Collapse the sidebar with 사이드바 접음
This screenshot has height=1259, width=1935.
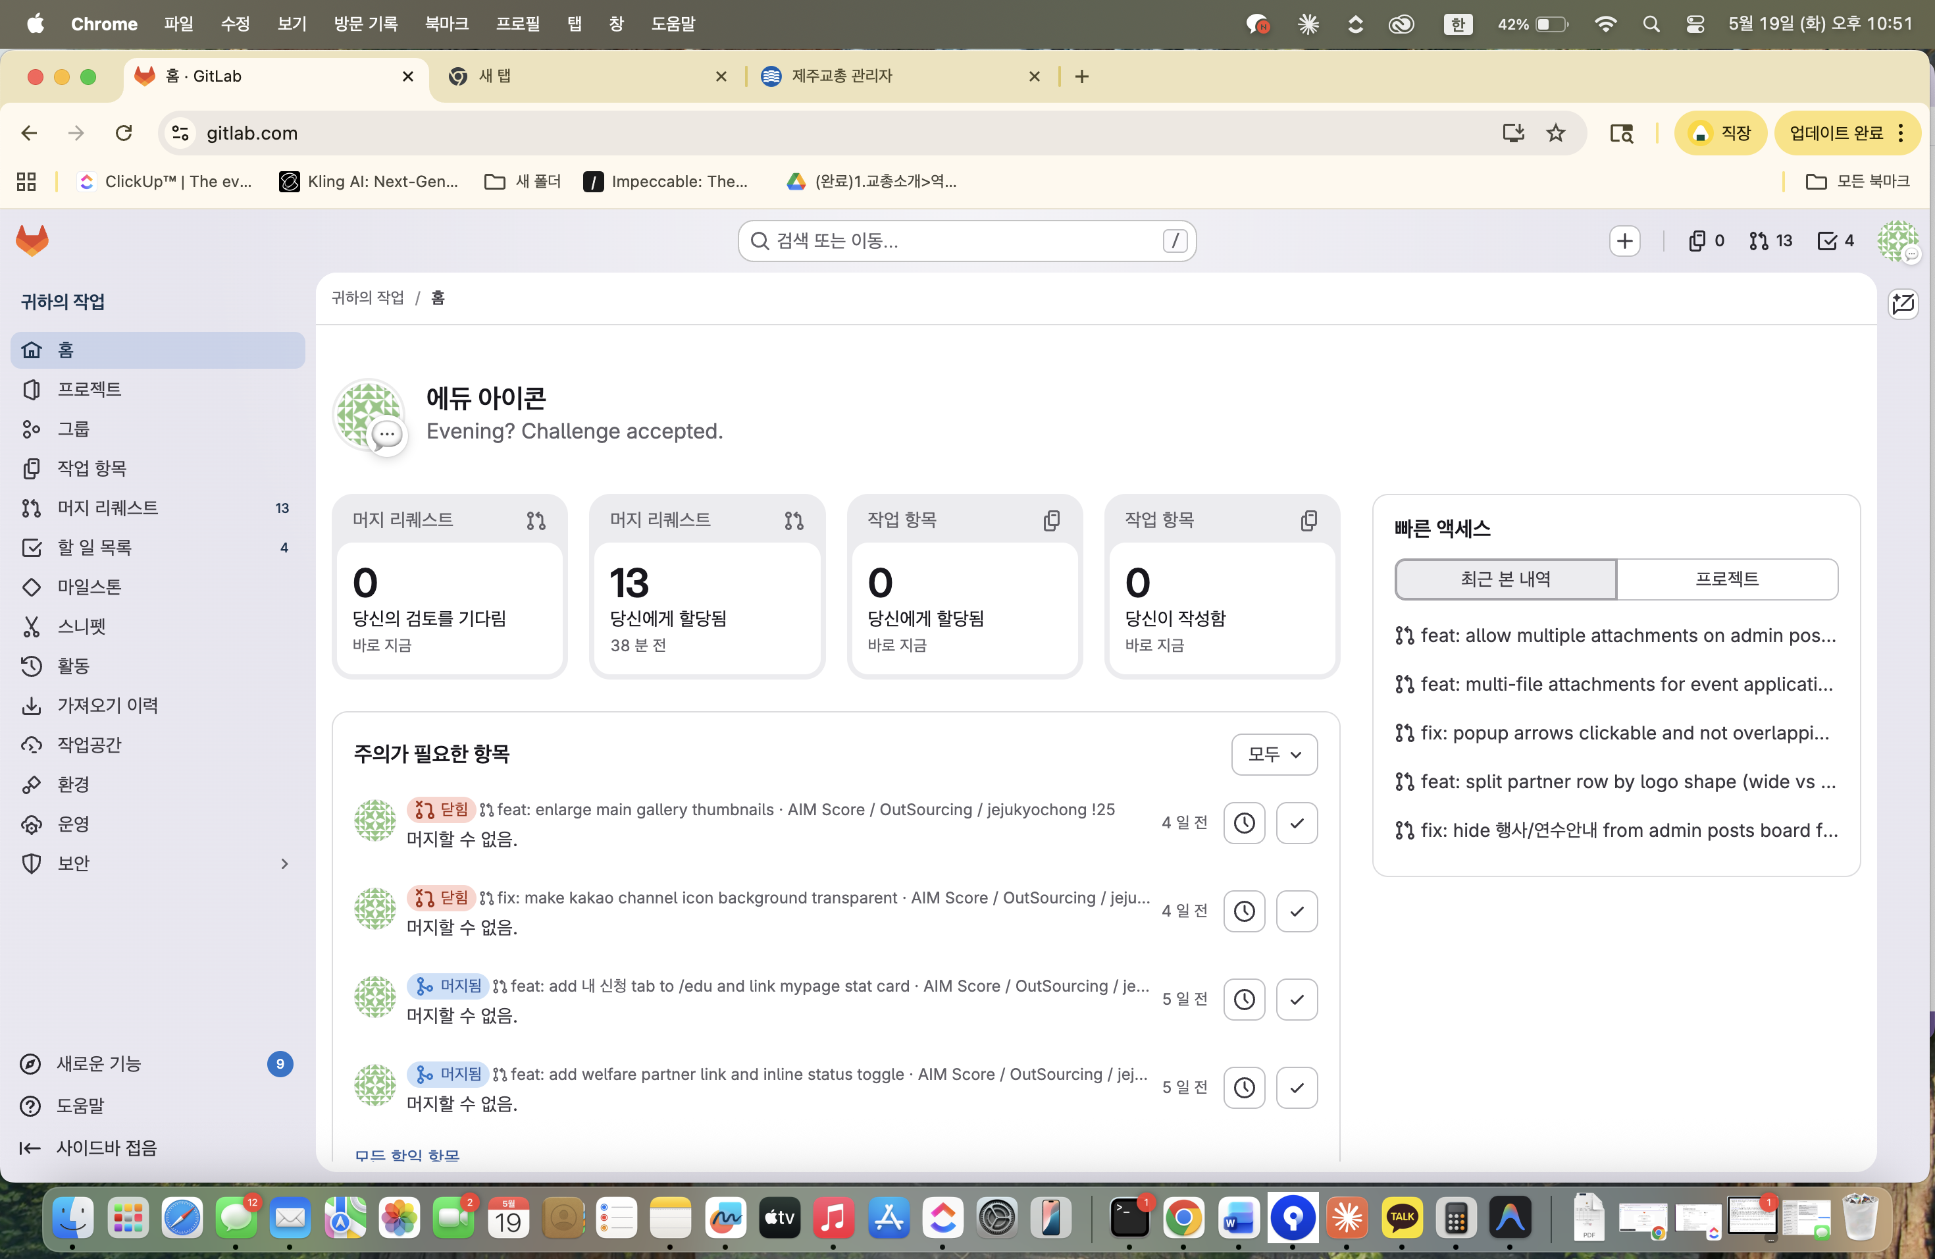point(90,1148)
